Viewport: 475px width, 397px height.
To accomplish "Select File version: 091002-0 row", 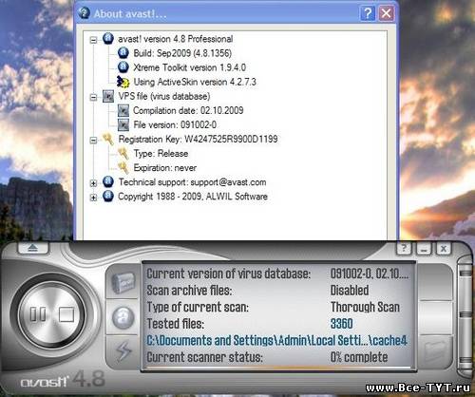I will (175, 124).
